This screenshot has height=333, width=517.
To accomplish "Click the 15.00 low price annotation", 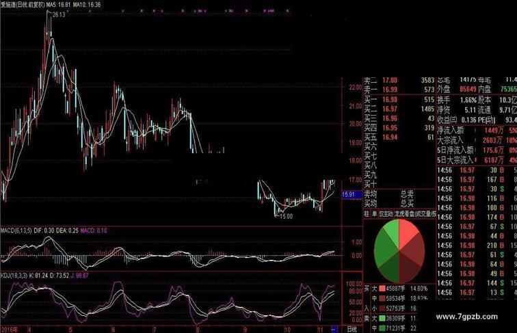I will [x=286, y=216].
